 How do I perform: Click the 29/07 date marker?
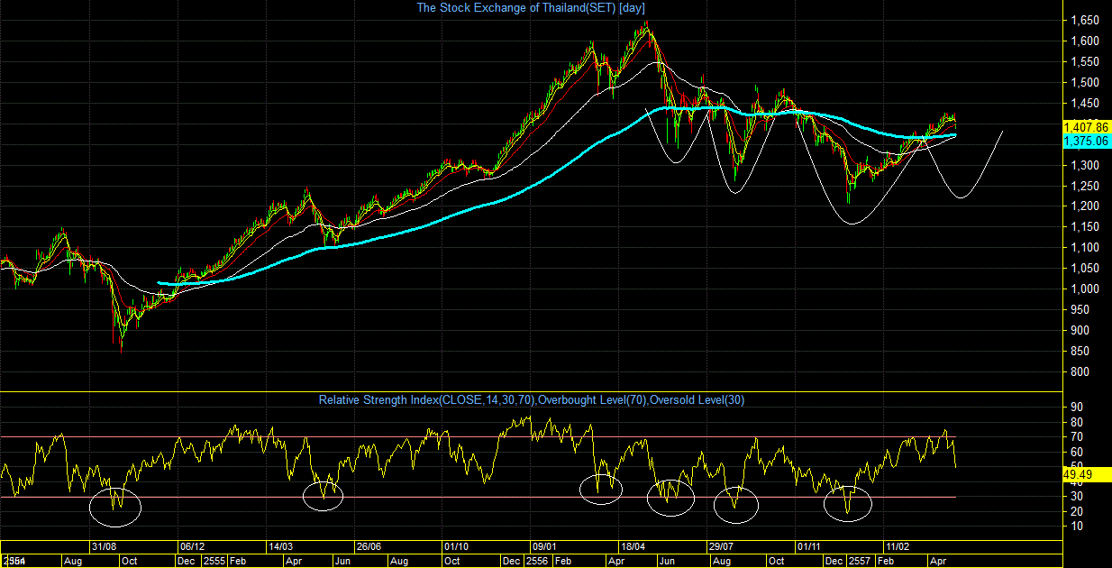pos(720,546)
